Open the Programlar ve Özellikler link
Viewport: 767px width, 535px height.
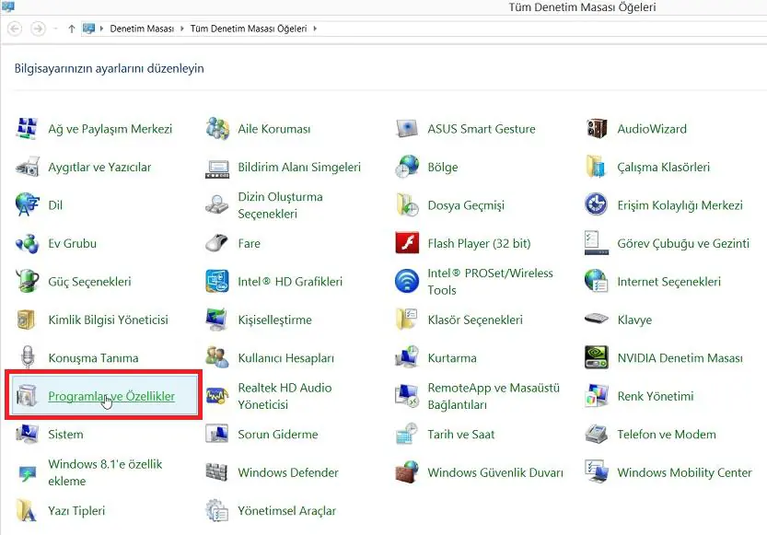[x=110, y=396]
